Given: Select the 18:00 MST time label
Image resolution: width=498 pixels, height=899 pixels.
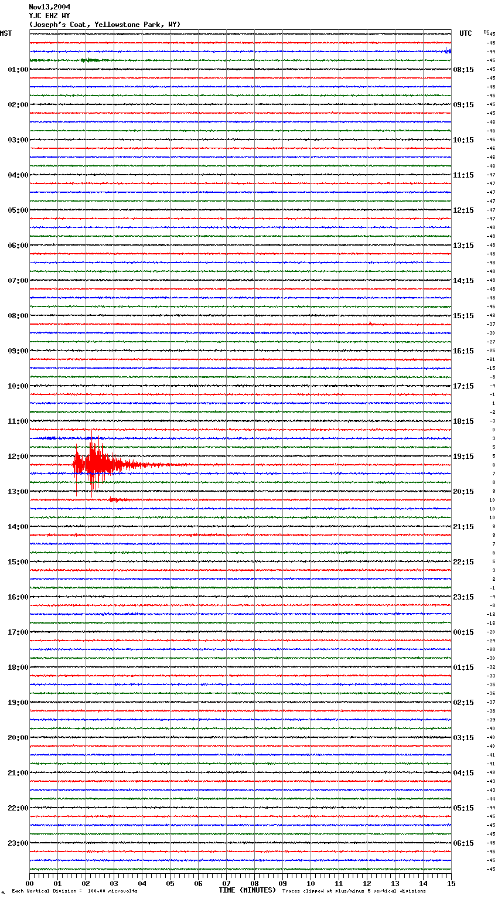Looking at the screenshot, I should [18, 668].
